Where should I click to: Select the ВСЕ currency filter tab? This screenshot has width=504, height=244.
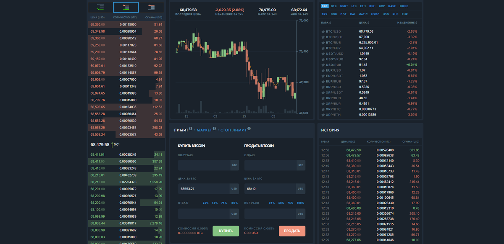325,6
